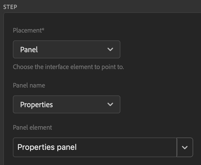
Task: Click the STEP section header
Action: click(10, 7)
